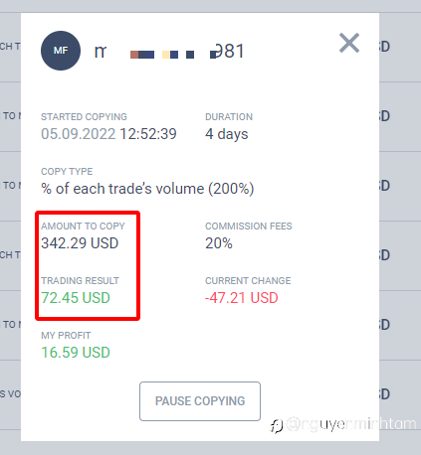
Task: Click the CURRENT CHANGE label
Action: pos(248,281)
